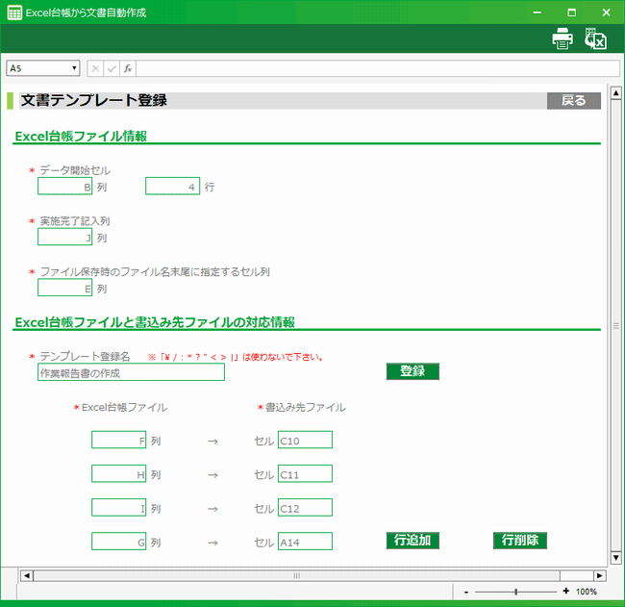Select the データ開始セル row field with 4
Viewport: 625px width, 607px height.
pos(172,187)
